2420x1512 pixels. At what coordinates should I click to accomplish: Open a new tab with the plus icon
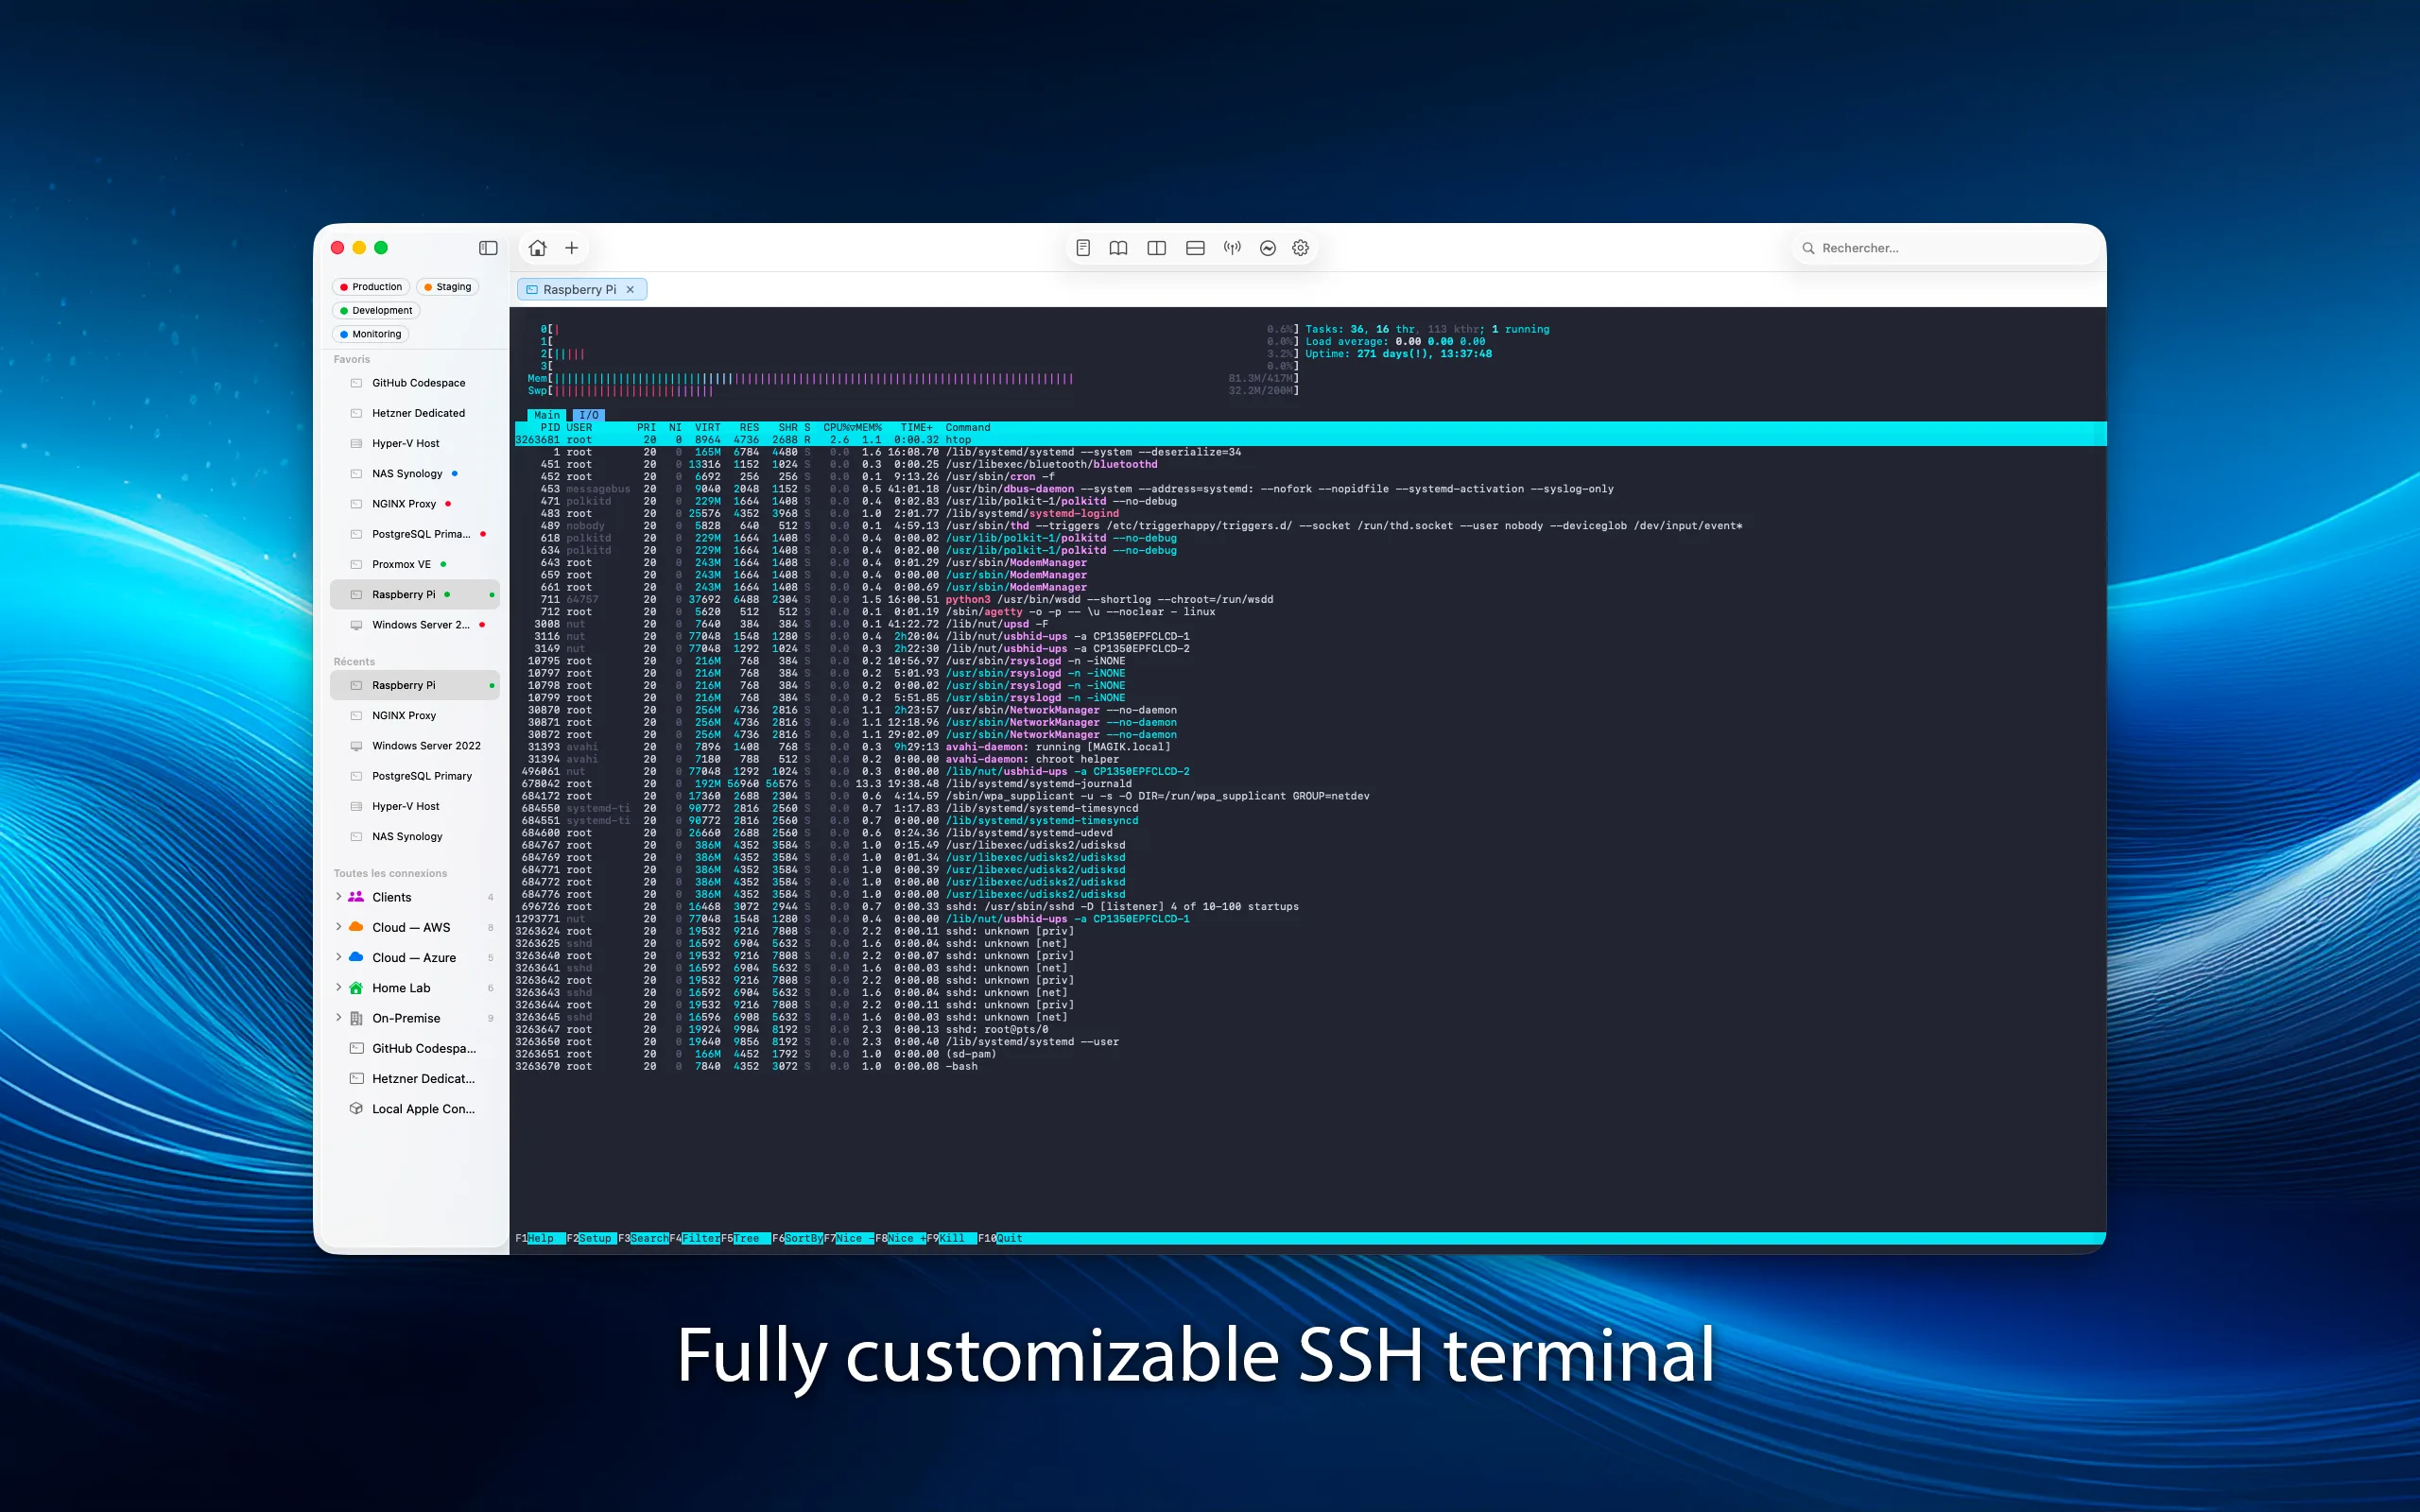(570, 247)
